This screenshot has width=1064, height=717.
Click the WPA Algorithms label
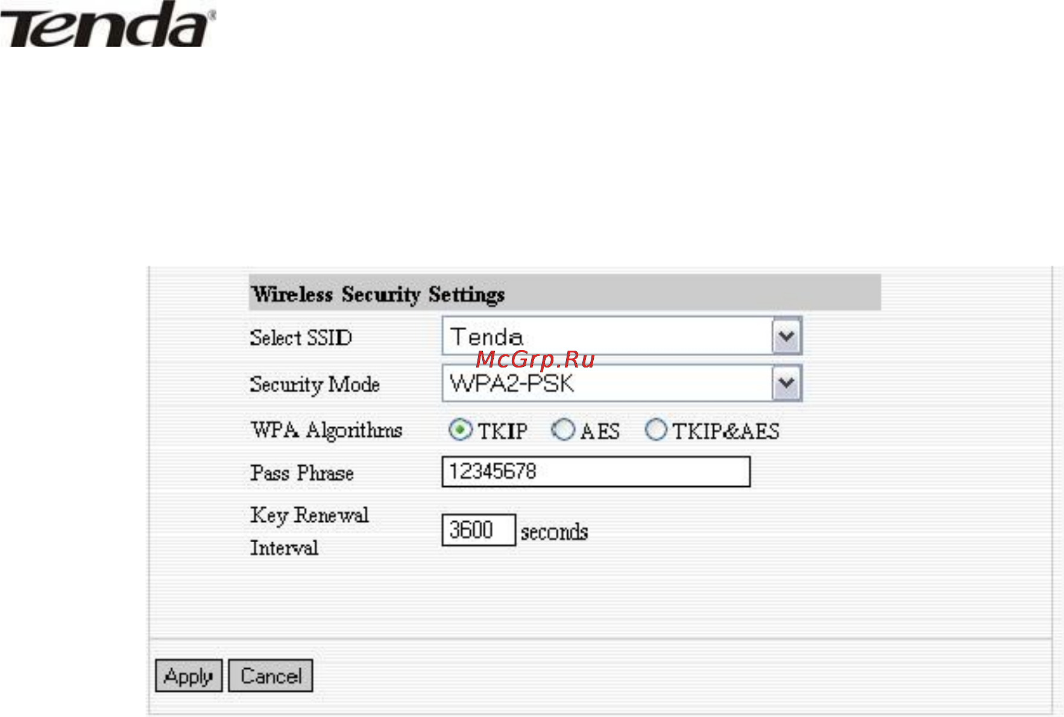point(326,430)
